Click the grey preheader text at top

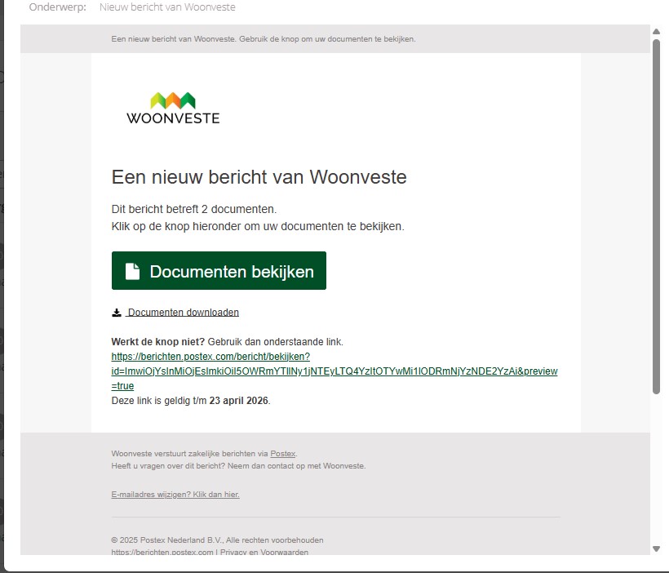pos(263,39)
